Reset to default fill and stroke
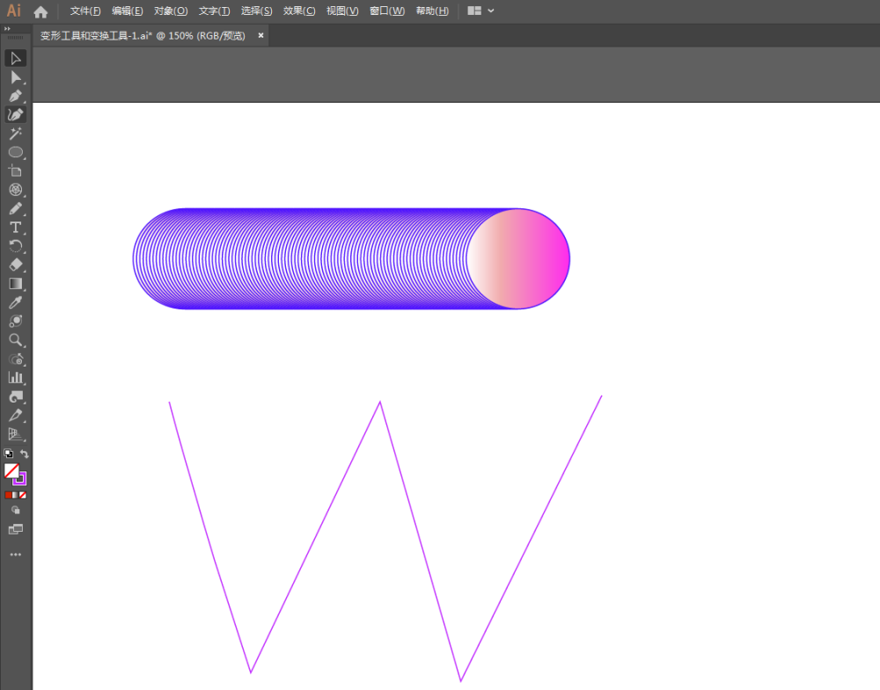 pyautogui.click(x=8, y=454)
